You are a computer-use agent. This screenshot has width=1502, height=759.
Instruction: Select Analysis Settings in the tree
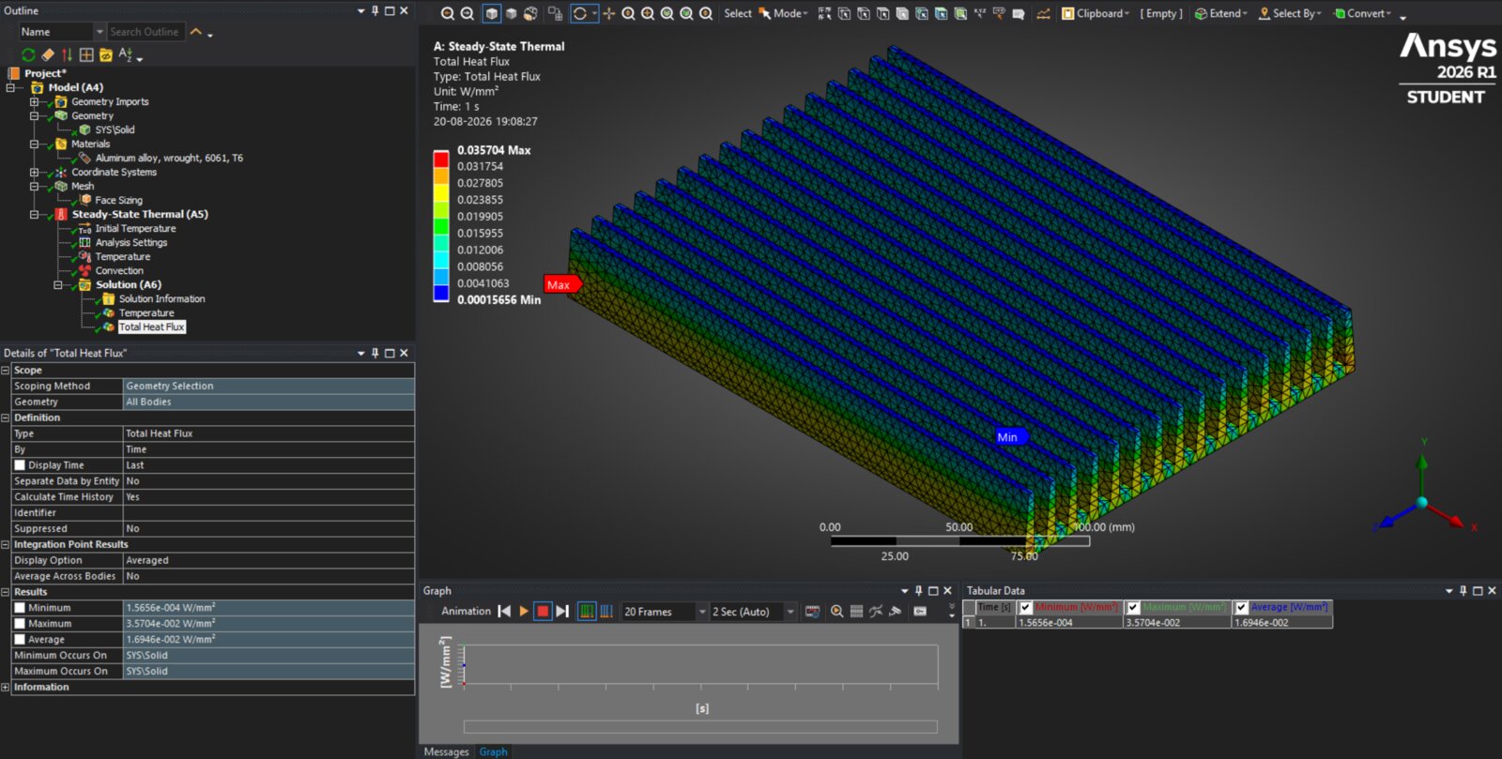tap(130, 243)
